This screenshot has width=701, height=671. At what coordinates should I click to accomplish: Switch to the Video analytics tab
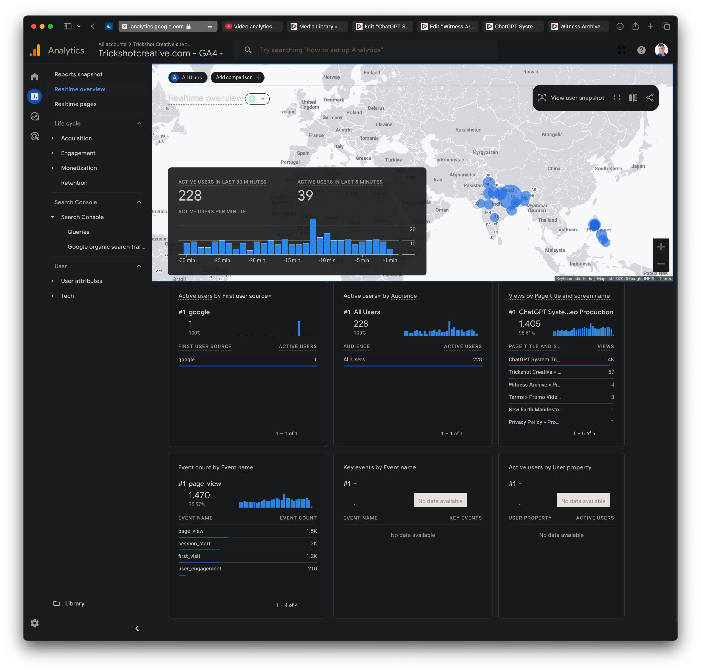click(252, 27)
